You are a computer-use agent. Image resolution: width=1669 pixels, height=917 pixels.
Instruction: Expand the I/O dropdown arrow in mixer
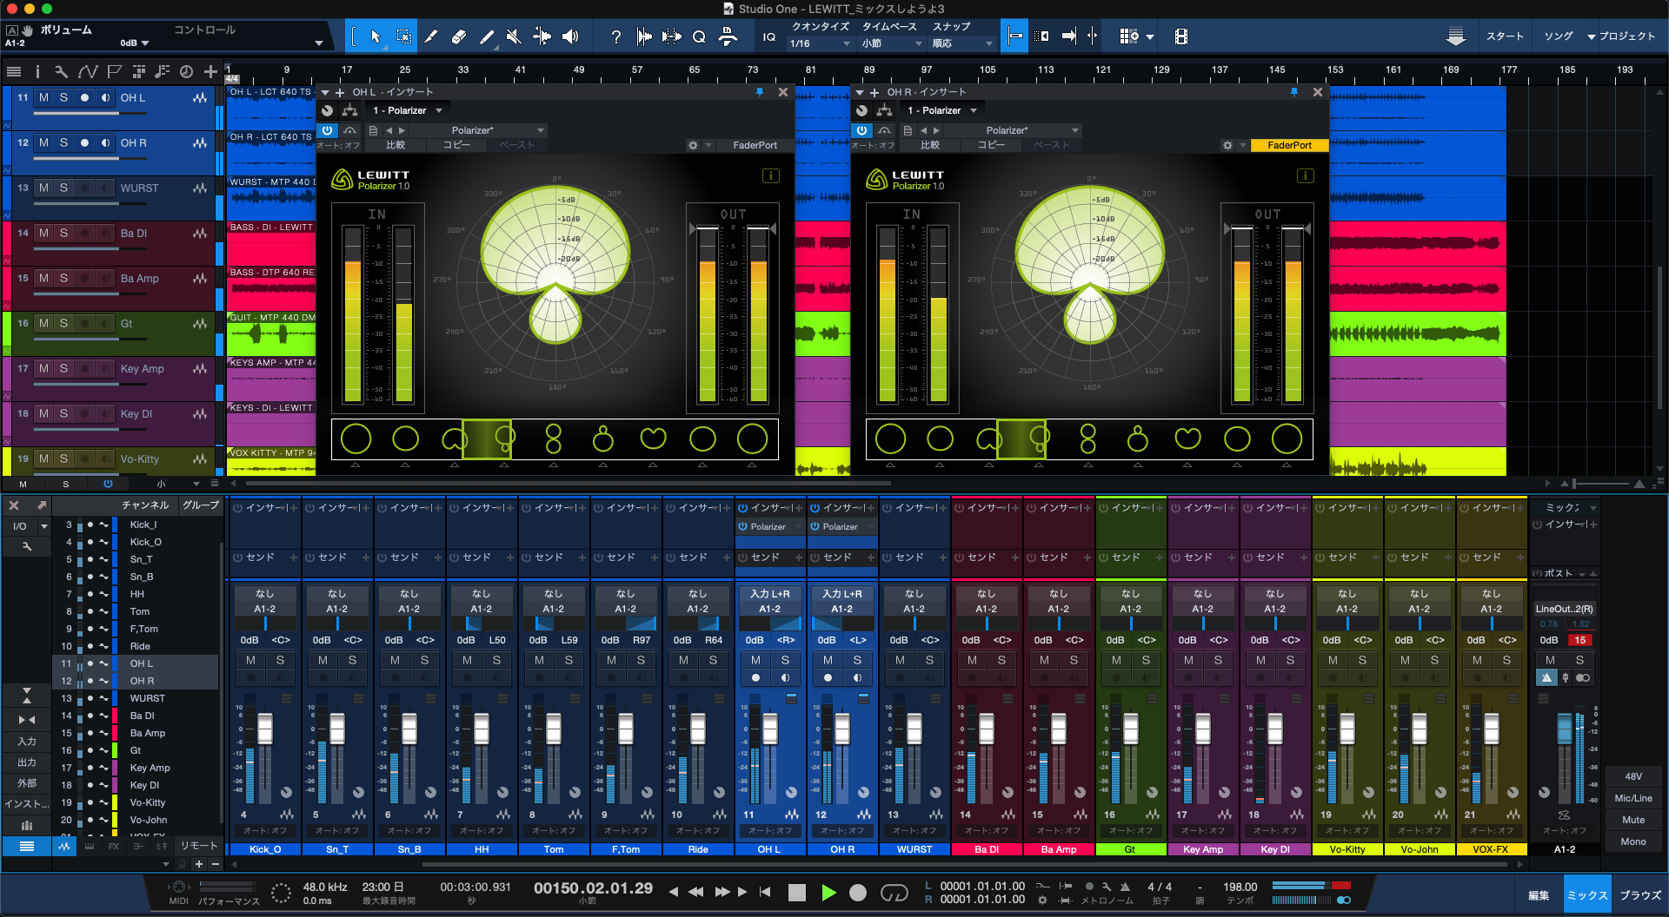click(x=43, y=526)
